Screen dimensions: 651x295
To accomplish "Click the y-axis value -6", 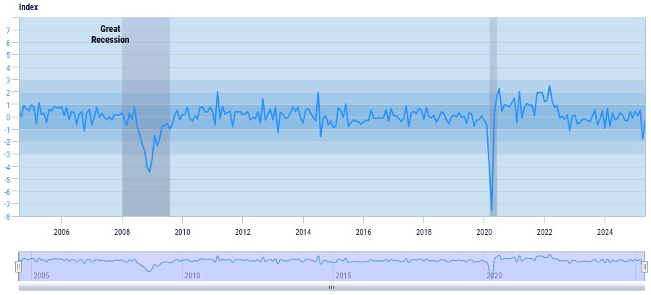I will tap(7, 191).
